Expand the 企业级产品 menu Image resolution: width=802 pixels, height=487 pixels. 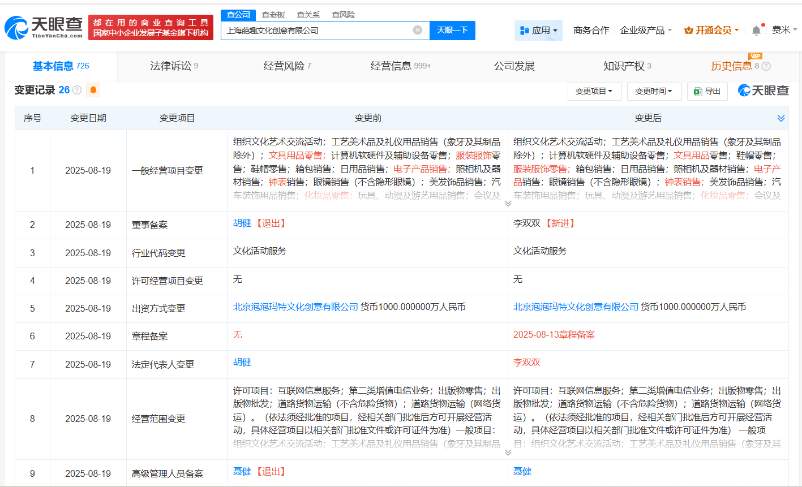646,31
